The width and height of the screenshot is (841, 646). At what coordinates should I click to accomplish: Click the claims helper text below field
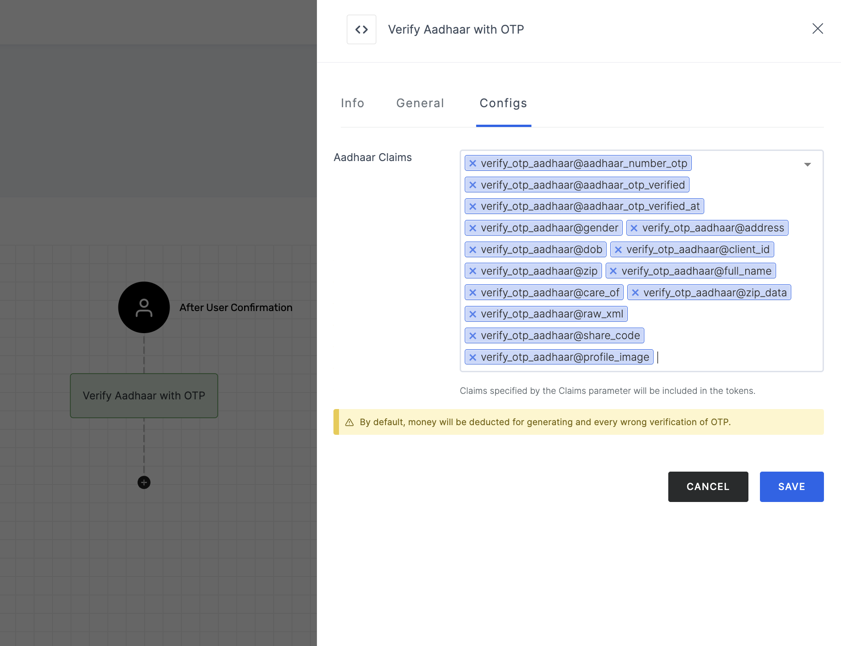pos(607,391)
